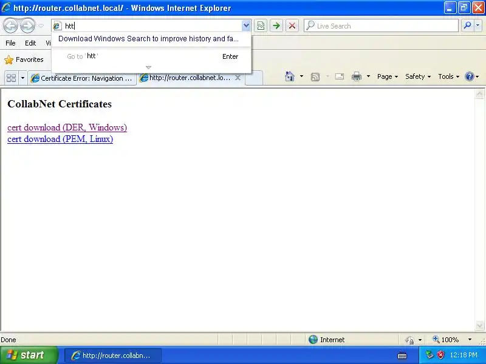The image size is (486, 364).
Task: Click the Protected Mode status icon
Action: [x=409, y=340]
